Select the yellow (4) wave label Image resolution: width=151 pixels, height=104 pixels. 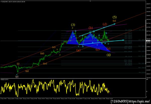(x=109, y=55)
